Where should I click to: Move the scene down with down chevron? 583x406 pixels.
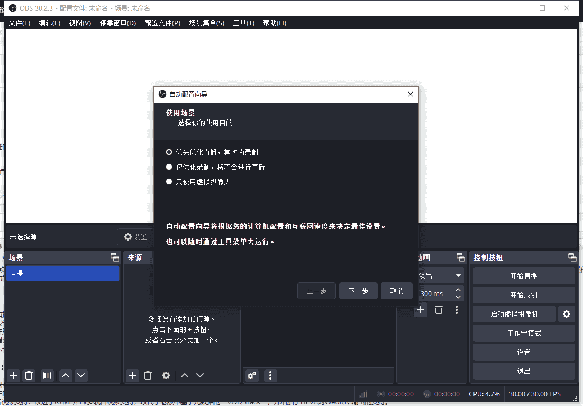(x=80, y=375)
